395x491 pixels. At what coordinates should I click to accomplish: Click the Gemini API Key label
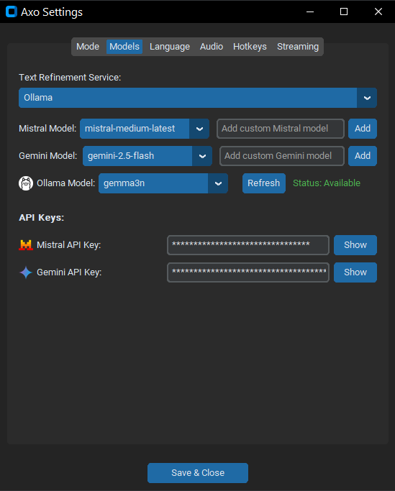coord(69,272)
